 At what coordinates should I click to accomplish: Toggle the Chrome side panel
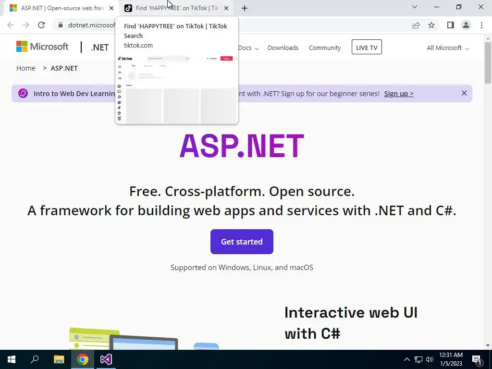click(451, 25)
